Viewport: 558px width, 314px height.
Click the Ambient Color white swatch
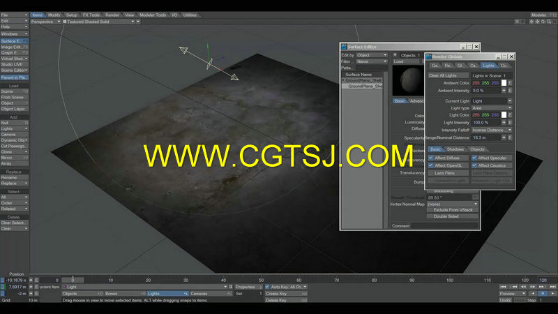pyautogui.click(x=504, y=83)
